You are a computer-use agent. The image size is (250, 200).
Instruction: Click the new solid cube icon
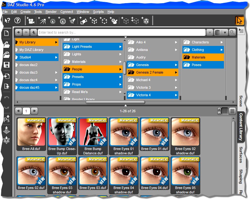point(146,20)
